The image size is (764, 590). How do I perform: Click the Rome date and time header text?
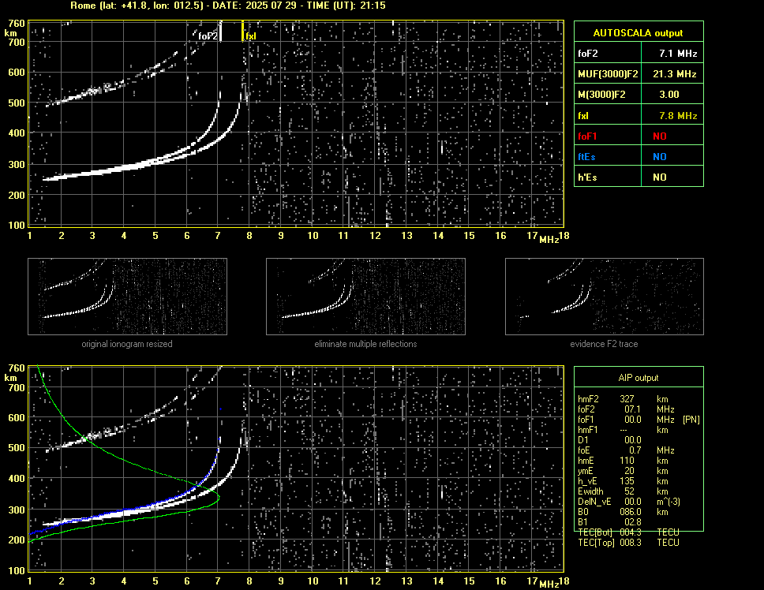click(x=227, y=6)
